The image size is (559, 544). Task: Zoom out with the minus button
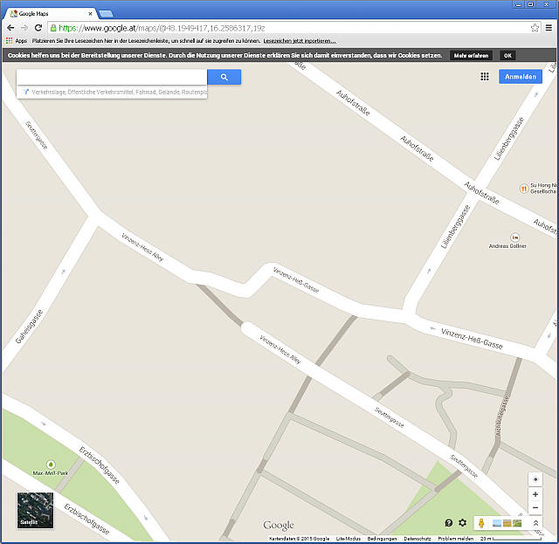(535, 508)
